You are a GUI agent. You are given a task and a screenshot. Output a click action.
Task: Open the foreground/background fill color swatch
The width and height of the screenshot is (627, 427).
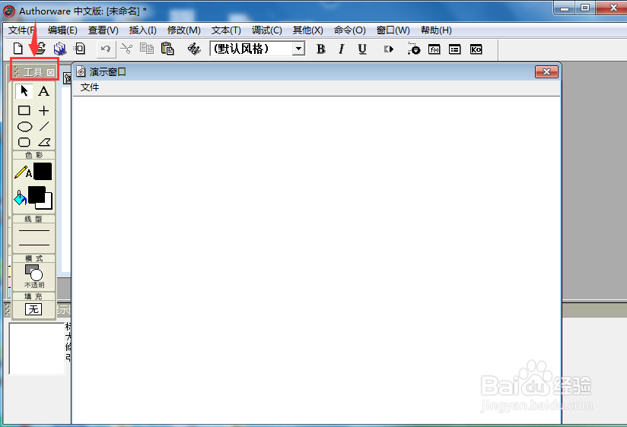point(40,198)
